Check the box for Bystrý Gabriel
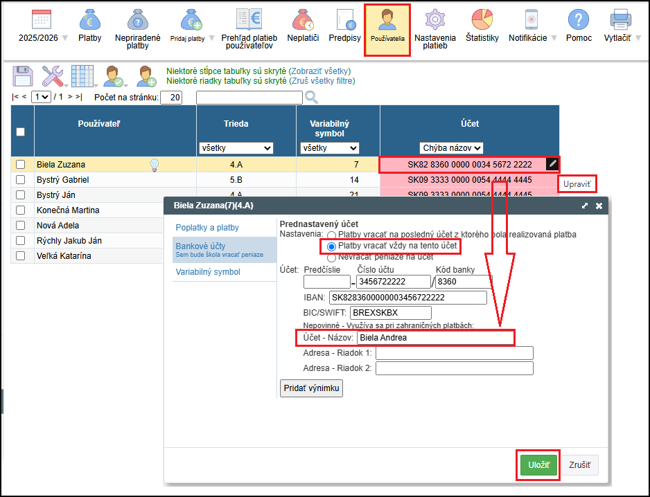The image size is (650, 497). [21, 180]
